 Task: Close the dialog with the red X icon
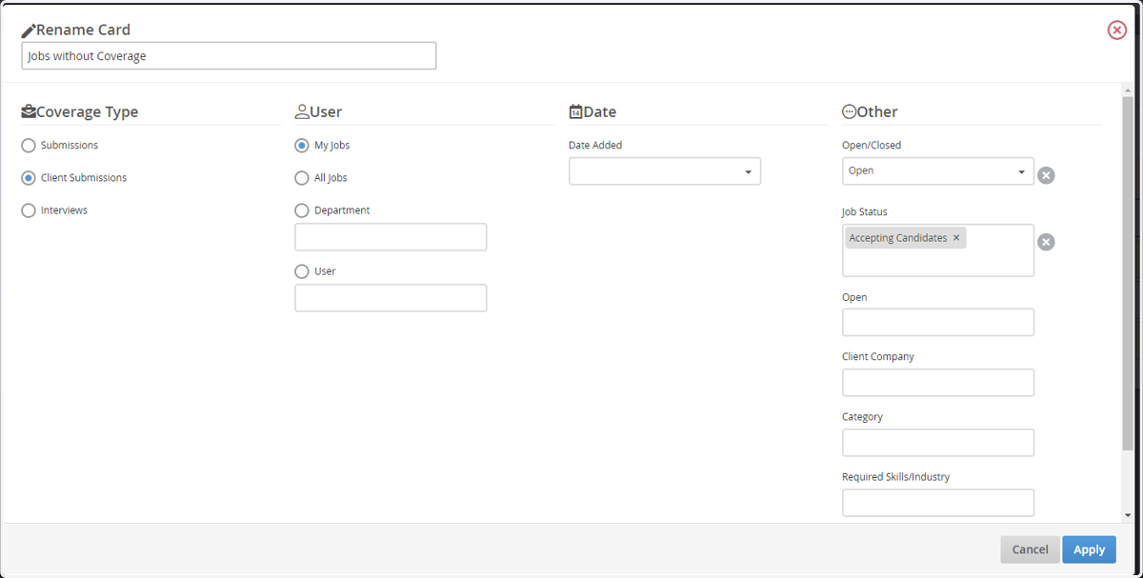click(1117, 30)
